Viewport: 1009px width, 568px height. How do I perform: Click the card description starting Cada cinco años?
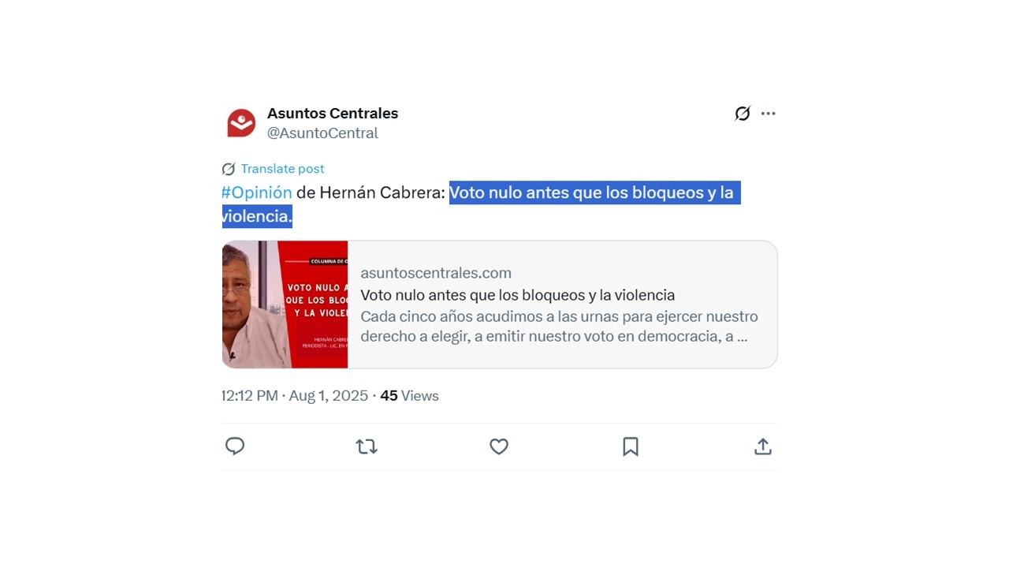559,327
